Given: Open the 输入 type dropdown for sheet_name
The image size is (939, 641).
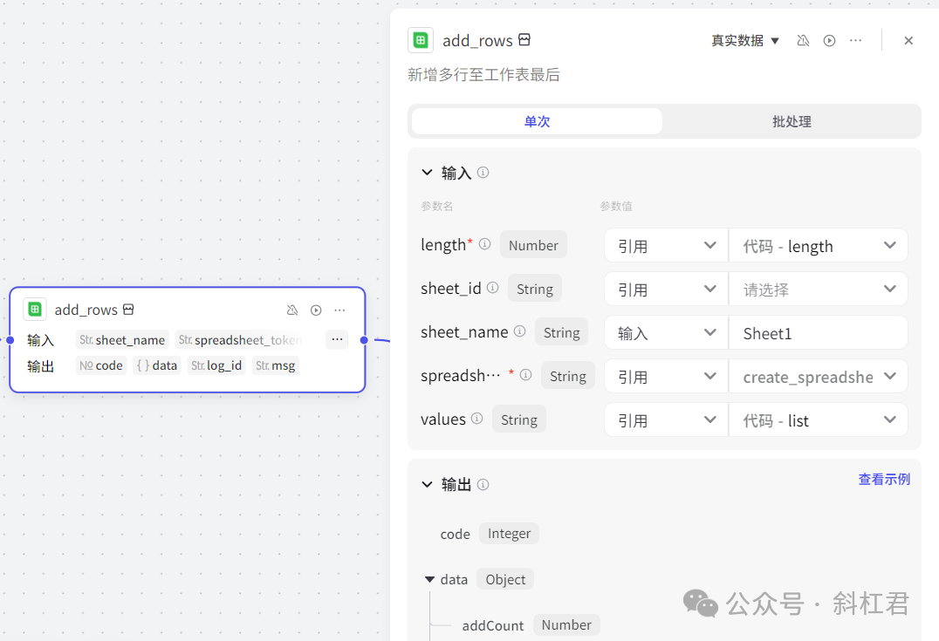Looking at the screenshot, I should (x=666, y=333).
